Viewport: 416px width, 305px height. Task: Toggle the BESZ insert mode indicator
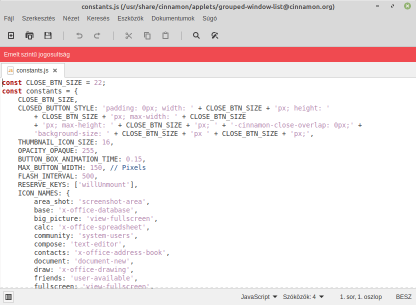point(404,297)
